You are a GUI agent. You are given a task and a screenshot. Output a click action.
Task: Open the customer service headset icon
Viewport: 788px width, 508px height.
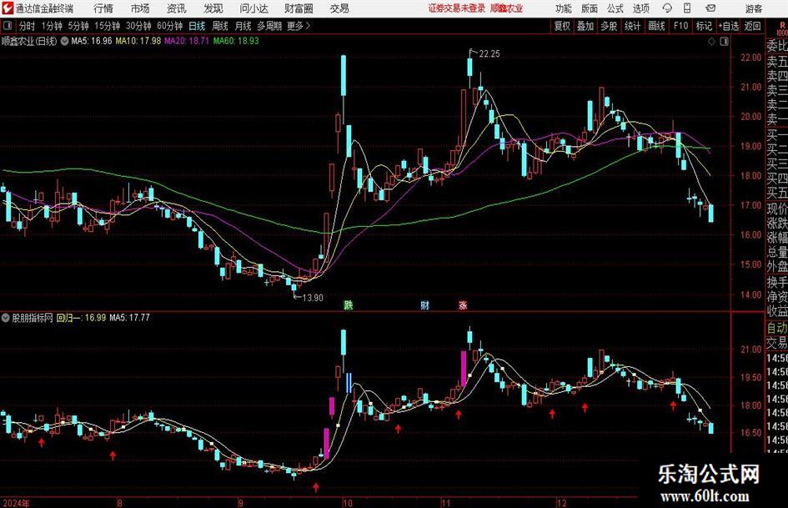click(667, 8)
